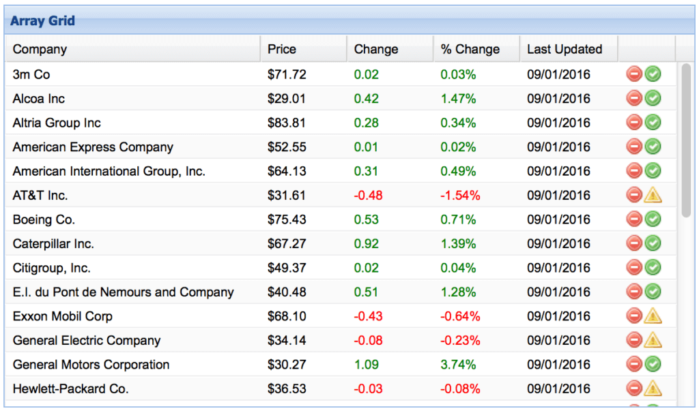Click the 1.09 change value
Viewport: 699px width, 411px height.
coord(366,364)
